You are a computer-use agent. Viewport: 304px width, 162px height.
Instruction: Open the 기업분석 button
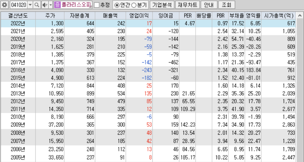click(162, 5)
